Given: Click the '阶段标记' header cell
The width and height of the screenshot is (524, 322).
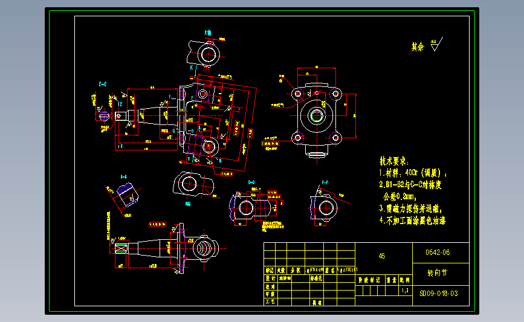Looking at the screenshot, I should tap(369, 280).
